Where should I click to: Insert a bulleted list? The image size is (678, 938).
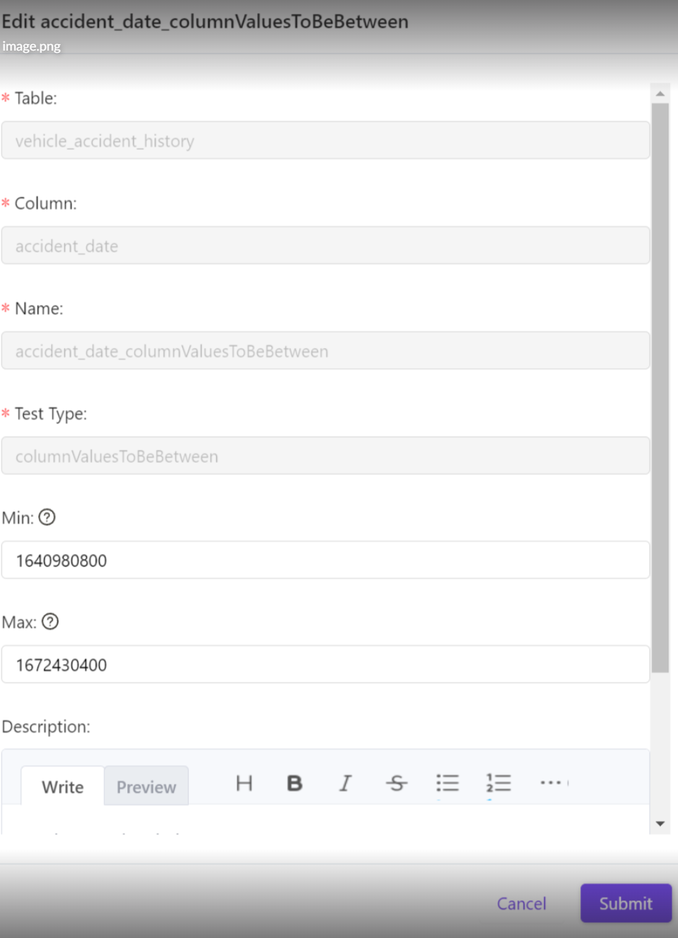click(x=447, y=783)
